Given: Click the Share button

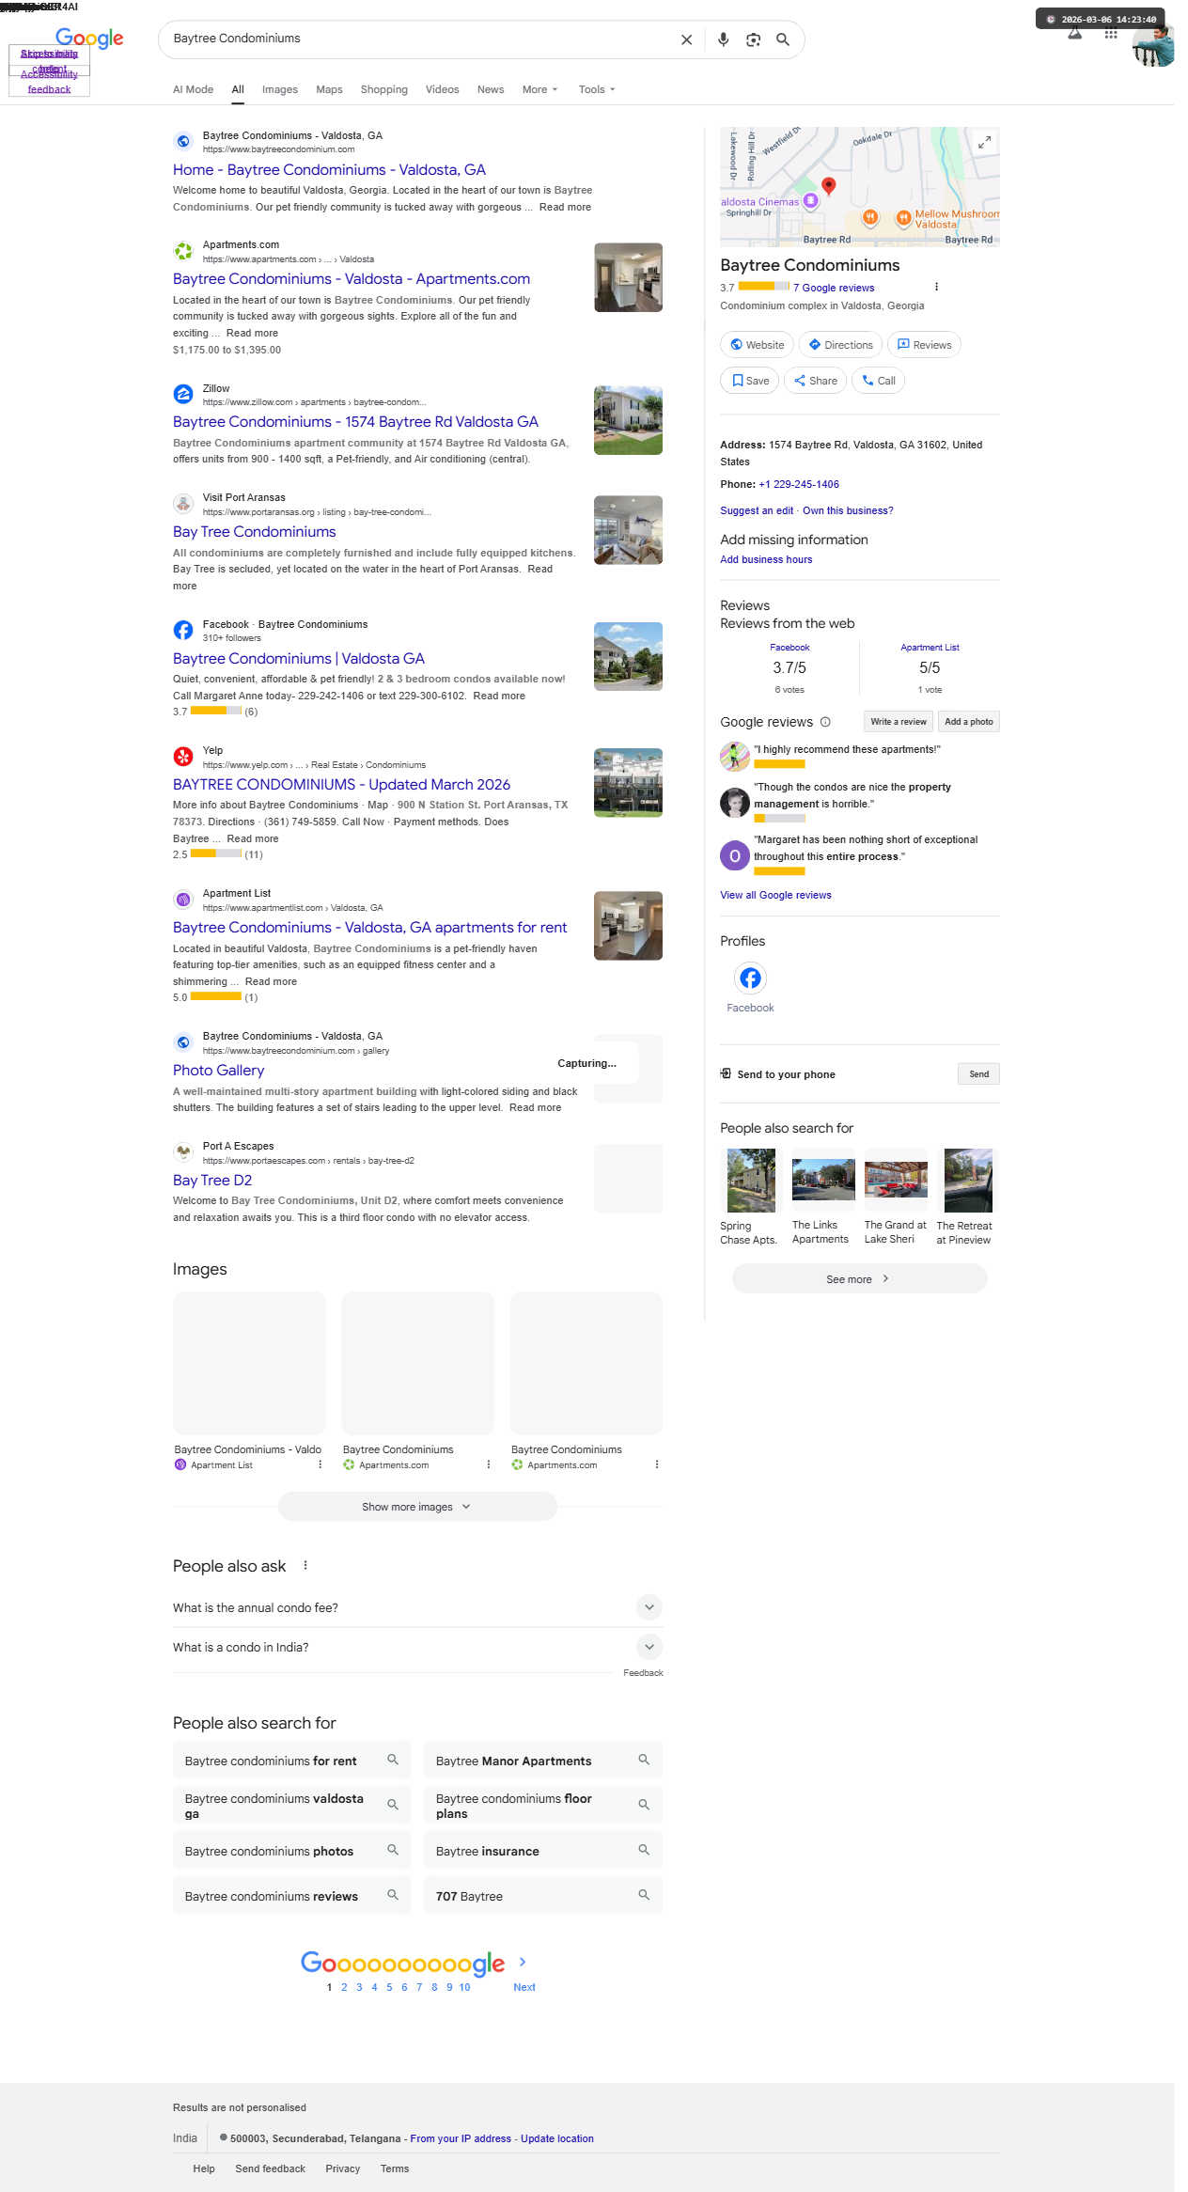Looking at the screenshot, I should tap(815, 381).
